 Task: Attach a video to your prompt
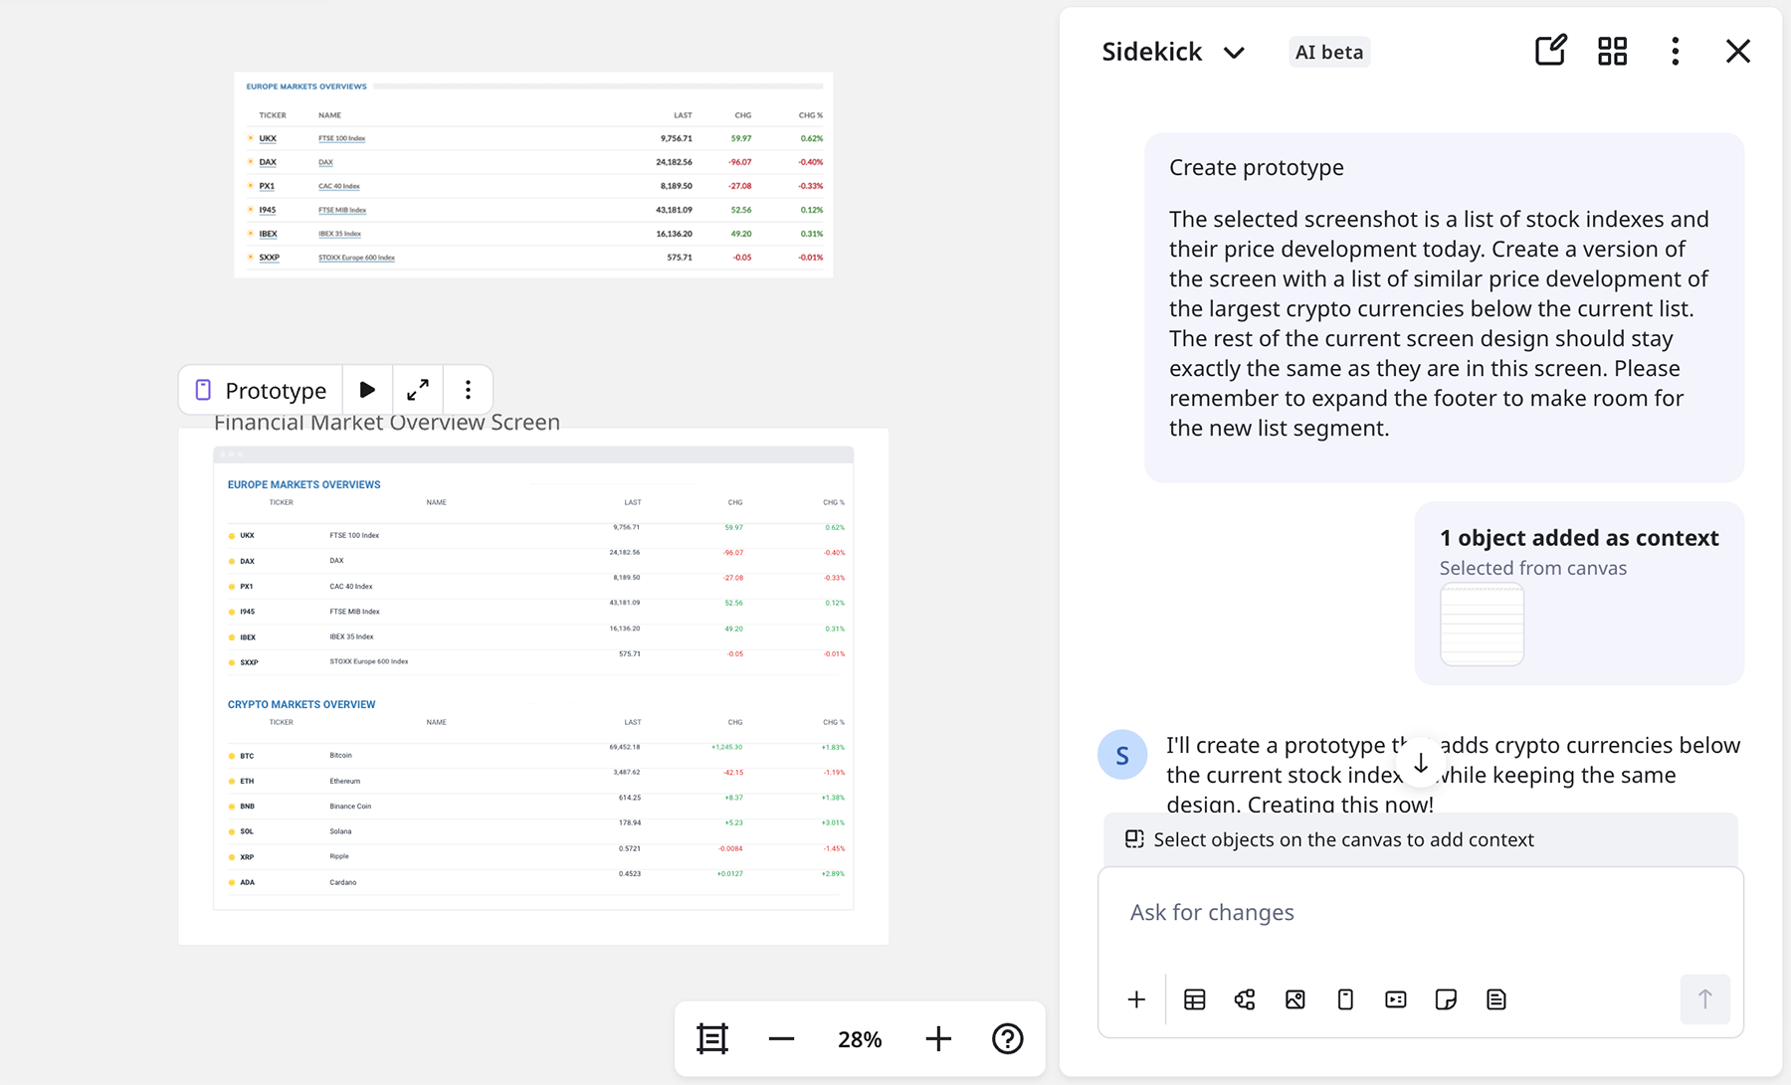point(1395,999)
